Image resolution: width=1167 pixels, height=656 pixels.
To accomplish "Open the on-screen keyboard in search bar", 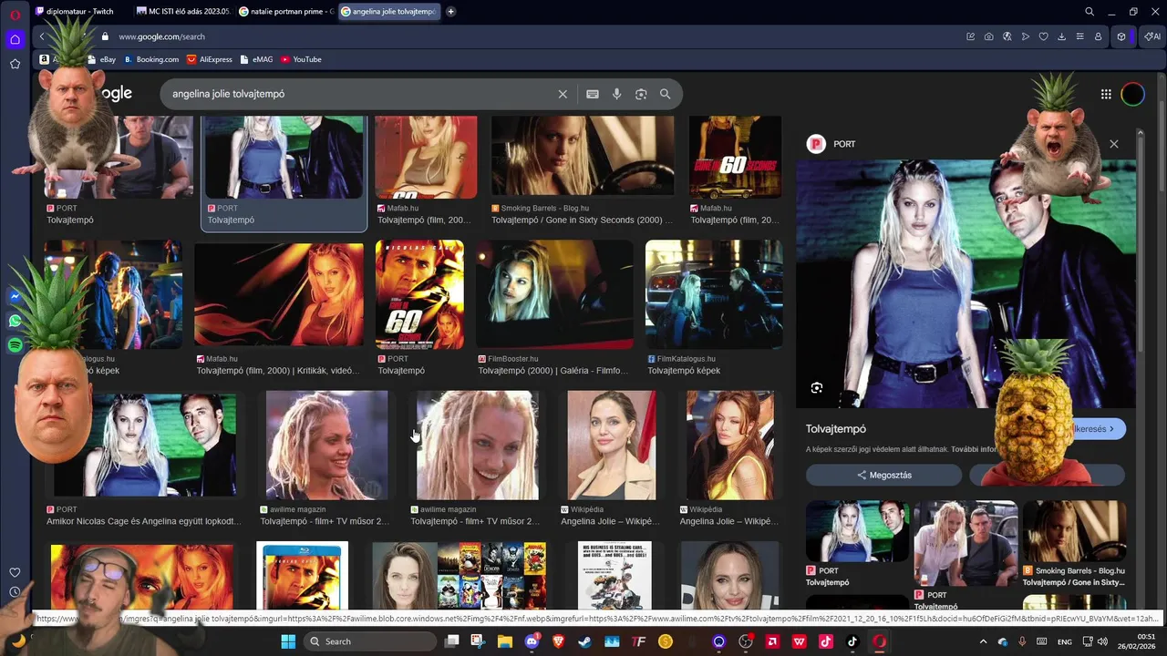I will (593, 94).
